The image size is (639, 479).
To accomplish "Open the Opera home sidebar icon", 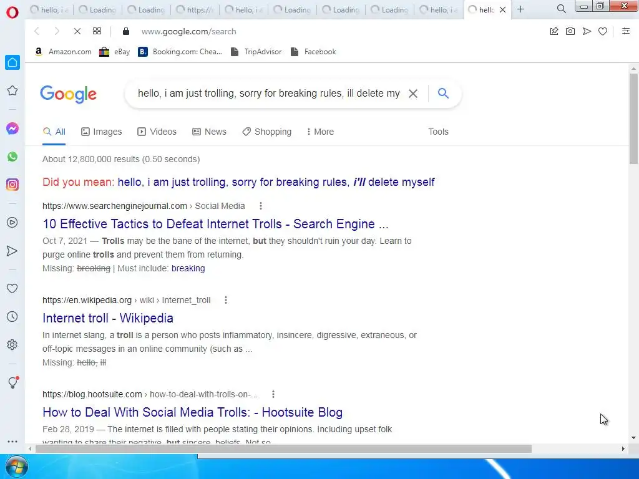I will pos(12,62).
